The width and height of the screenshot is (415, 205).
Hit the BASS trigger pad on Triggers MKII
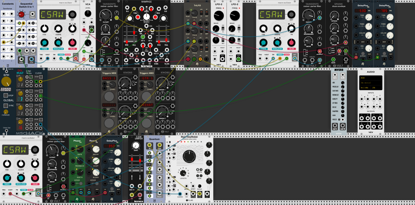[109, 96]
